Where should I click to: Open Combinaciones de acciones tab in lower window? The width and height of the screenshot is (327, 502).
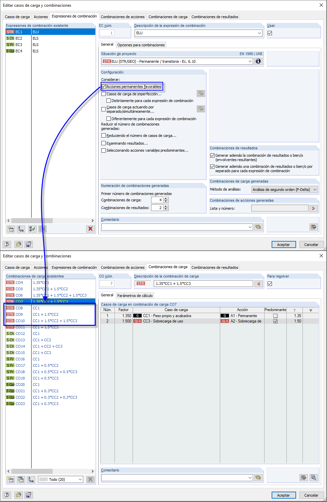[x=123, y=267]
